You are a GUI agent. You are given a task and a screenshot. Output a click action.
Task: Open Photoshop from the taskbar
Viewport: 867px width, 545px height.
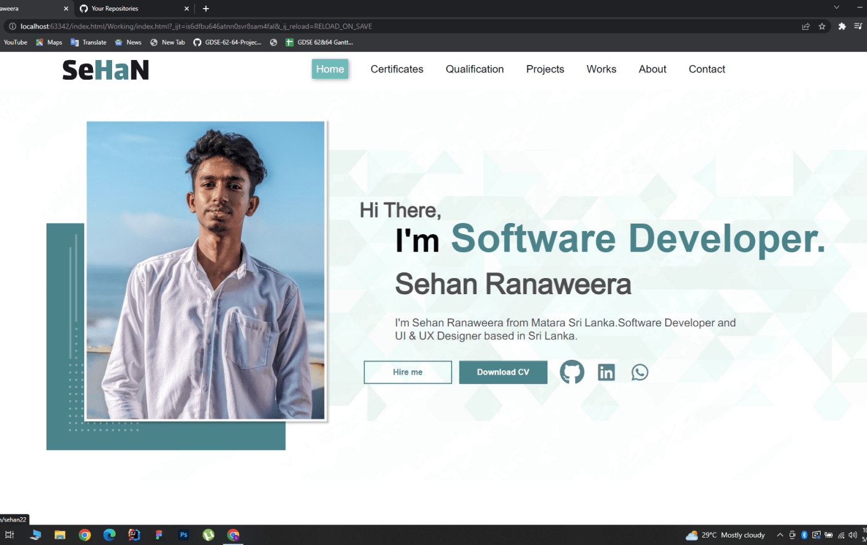point(184,535)
